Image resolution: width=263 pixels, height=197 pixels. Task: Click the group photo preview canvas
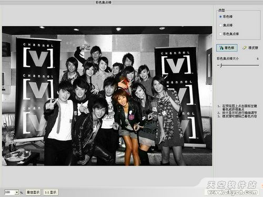107,96
